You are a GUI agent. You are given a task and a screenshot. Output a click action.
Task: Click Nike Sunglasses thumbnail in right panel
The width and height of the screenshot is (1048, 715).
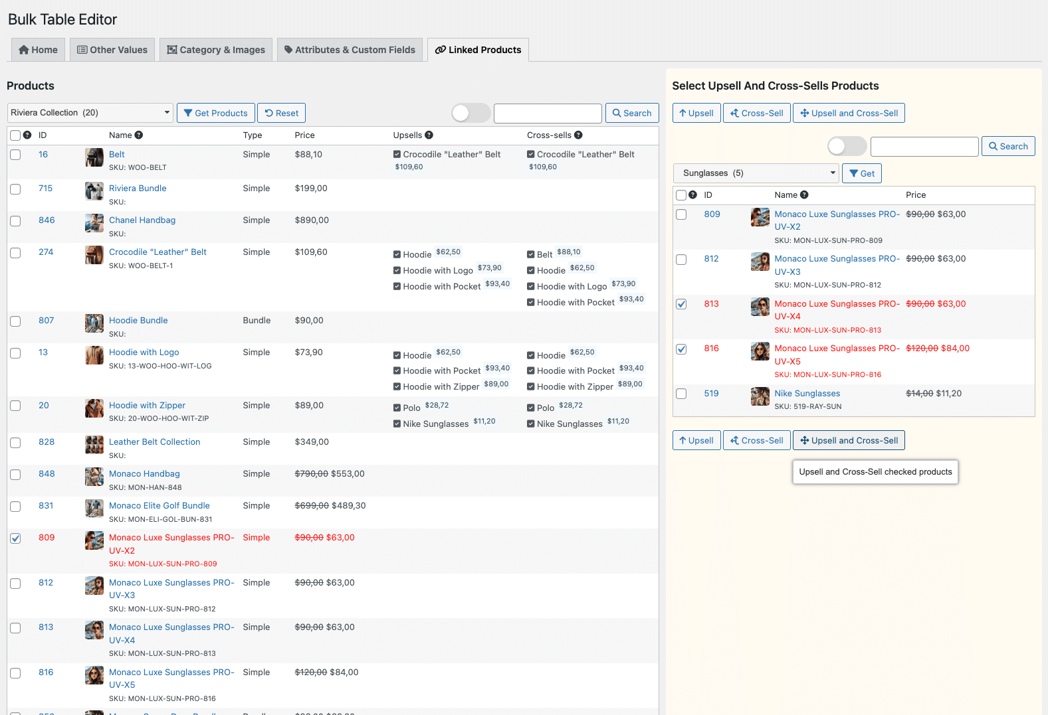tap(760, 396)
